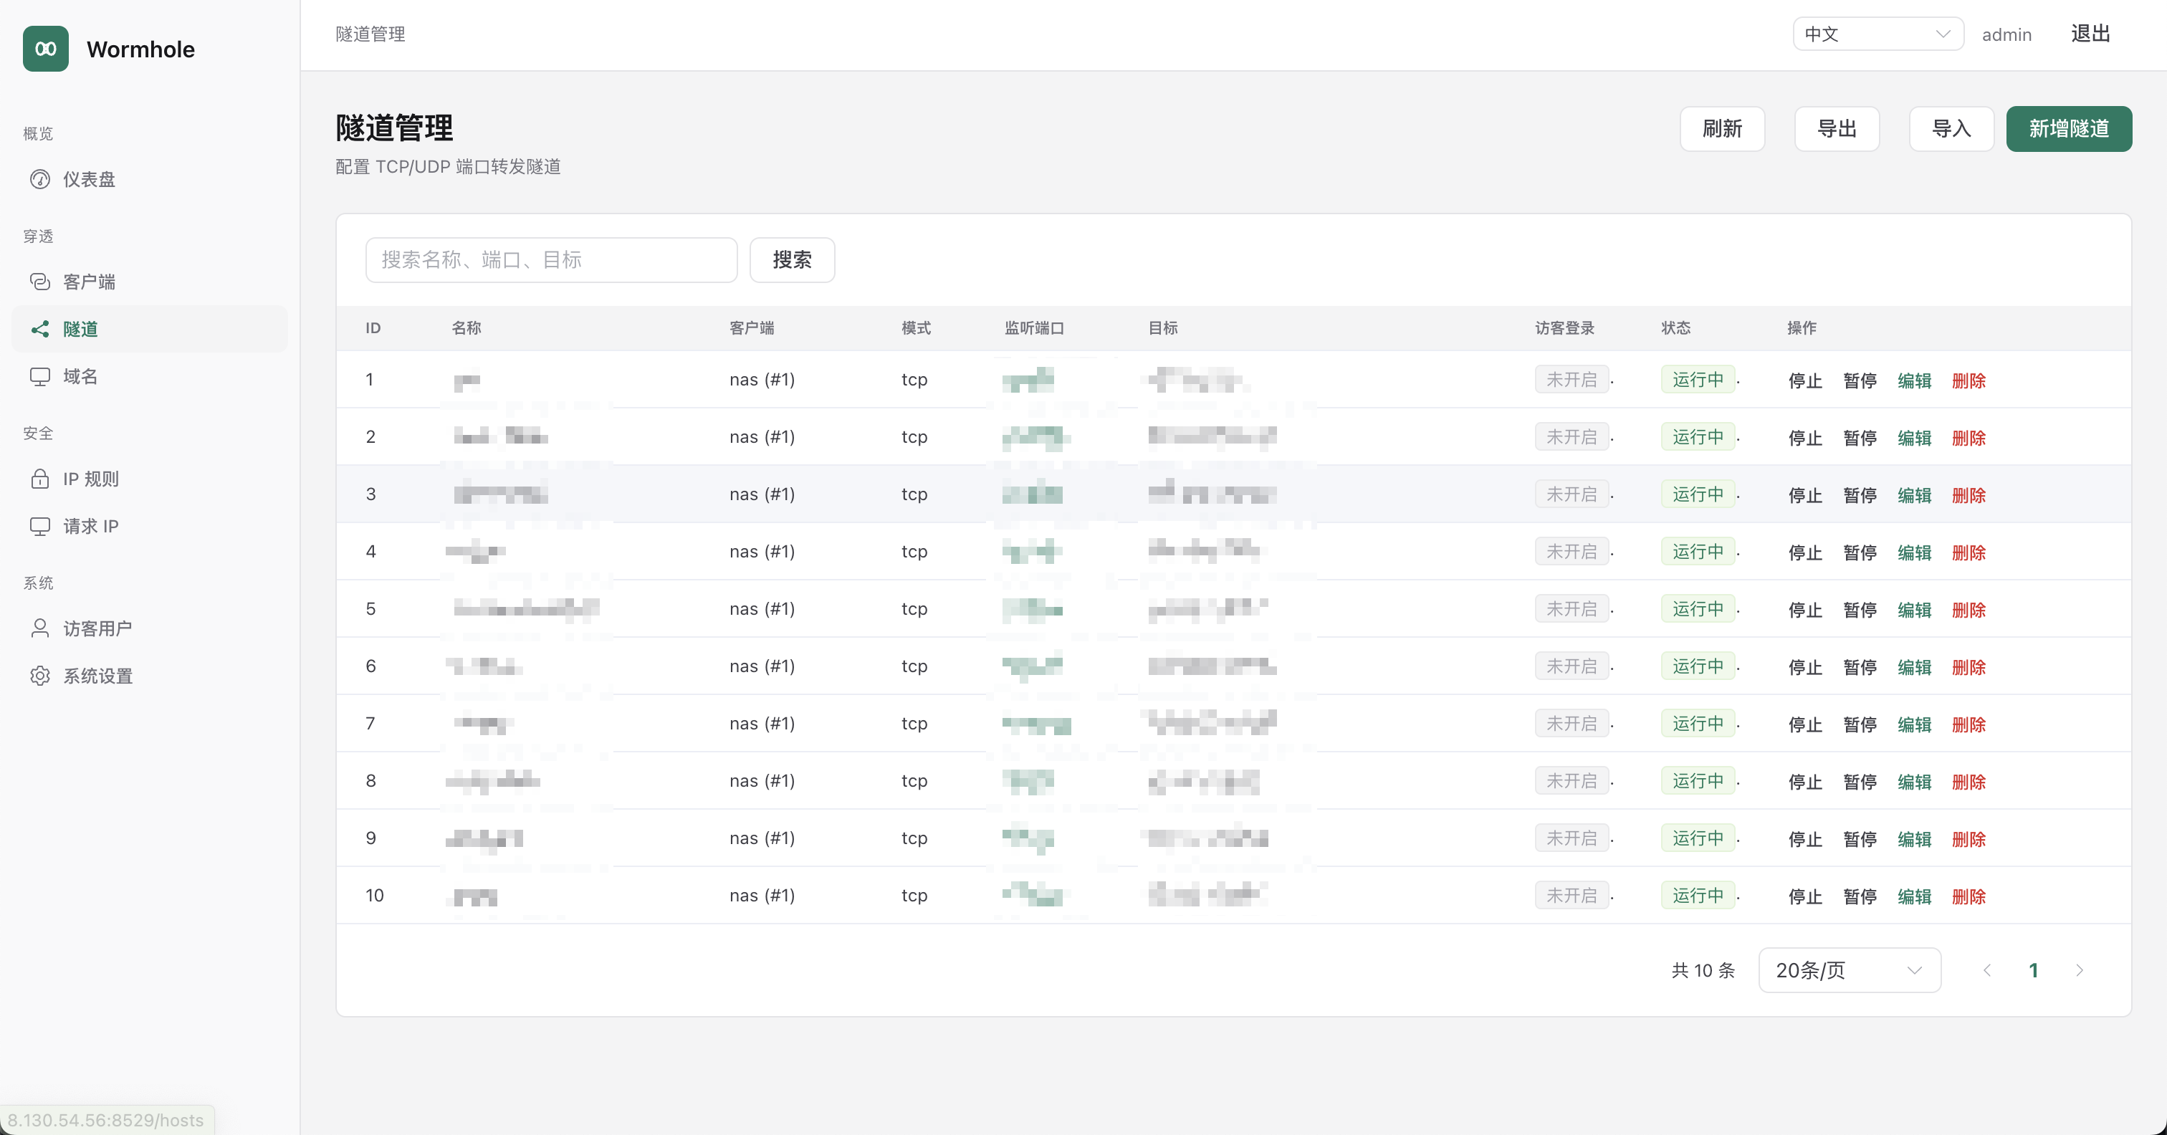Click 删除 for tunnel row 8
Viewport: 2167px width, 1135px height.
click(x=1969, y=782)
